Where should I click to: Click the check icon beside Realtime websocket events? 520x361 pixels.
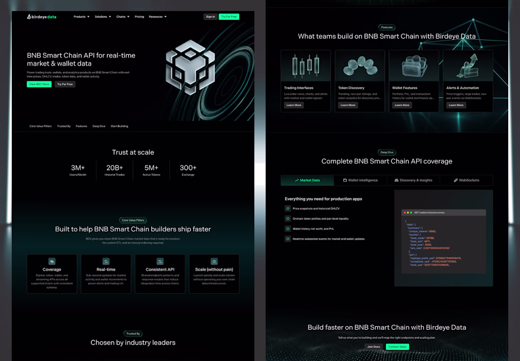[288, 239]
